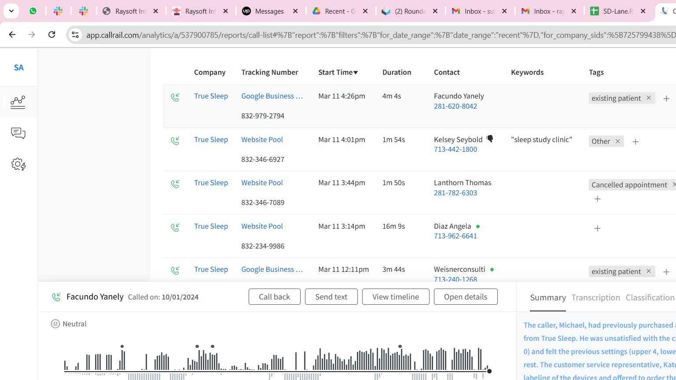
Task: Click the call recording waveform end handle
Action: pos(489,371)
